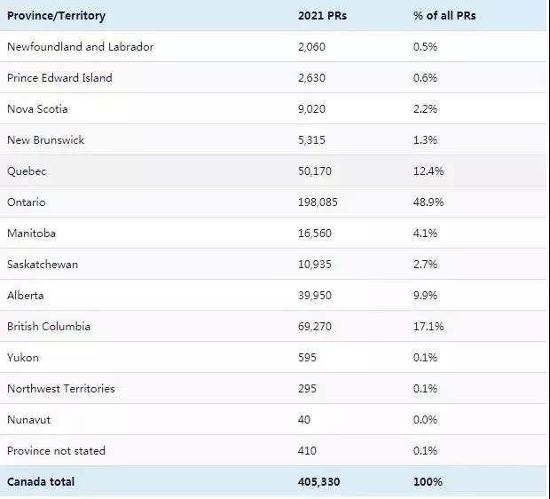Click British Columbia's 69,270 value
The width and height of the screenshot is (550, 499).
tap(315, 327)
